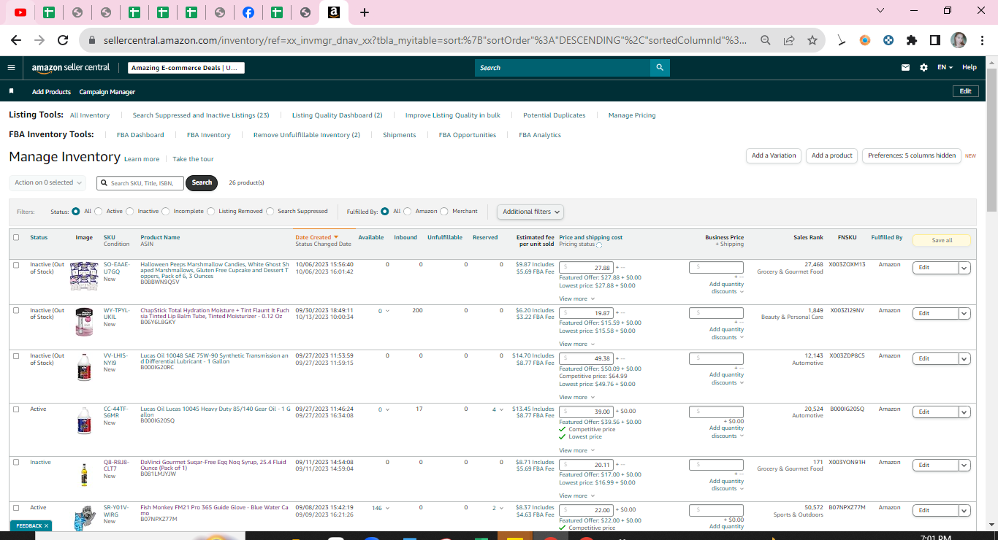The image size is (998, 540).
Task: Open Shipments under FBA Inventory Tools
Action: click(x=400, y=135)
